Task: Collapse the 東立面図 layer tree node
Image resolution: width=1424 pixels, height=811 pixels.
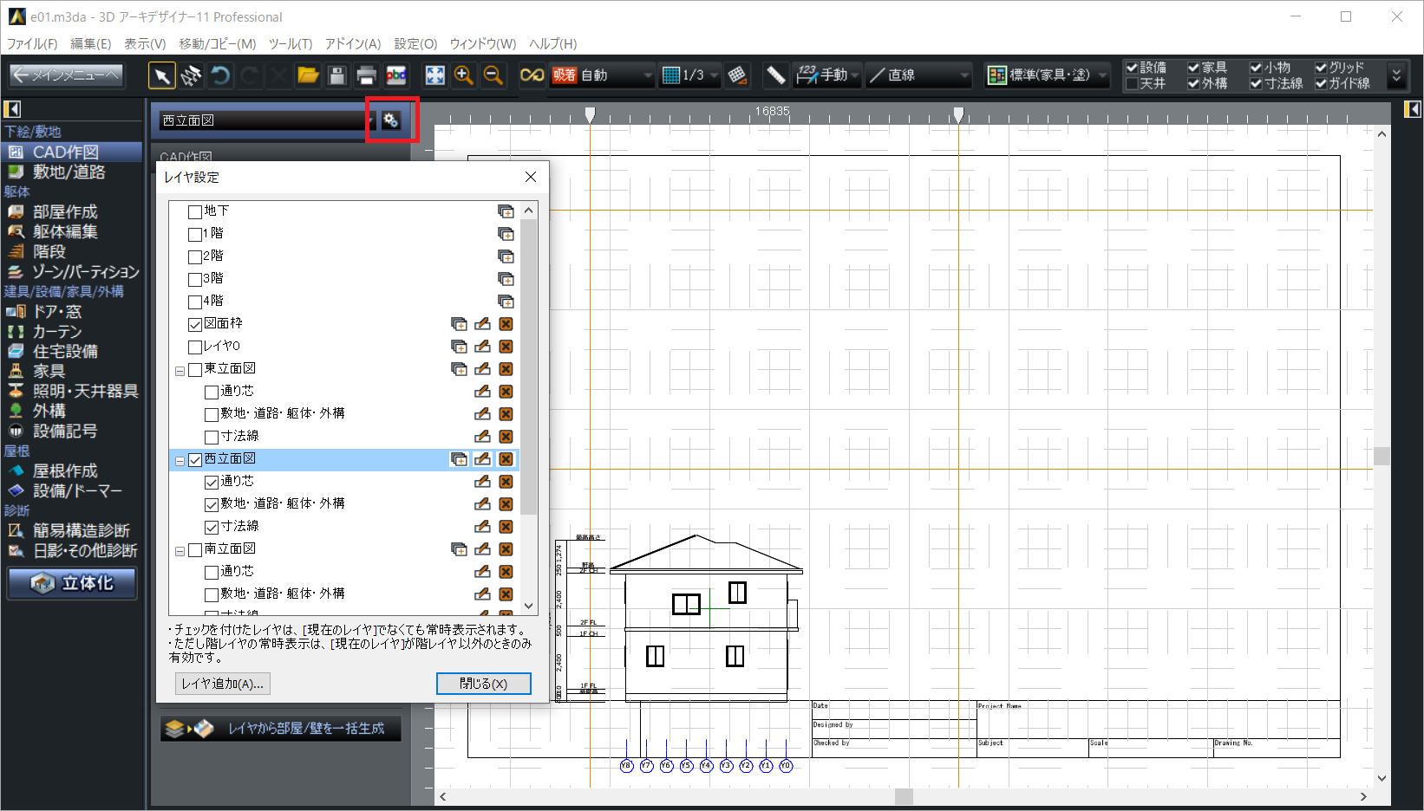Action: tap(180, 370)
